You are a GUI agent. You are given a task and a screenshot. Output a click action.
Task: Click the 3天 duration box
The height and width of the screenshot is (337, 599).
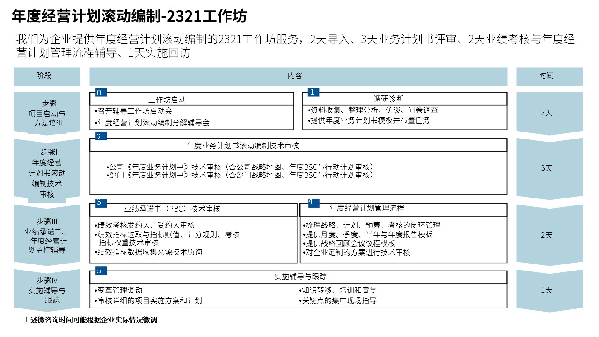coord(549,169)
